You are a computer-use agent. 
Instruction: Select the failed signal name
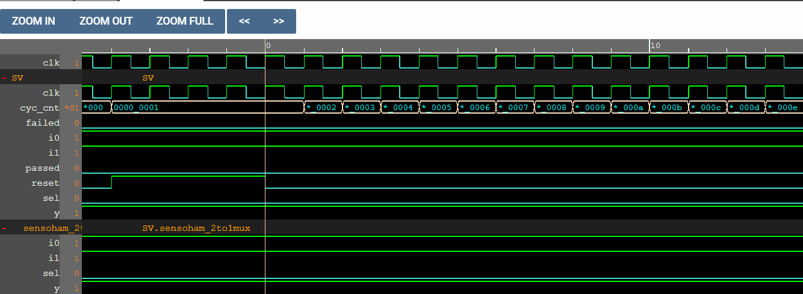pos(43,123)
